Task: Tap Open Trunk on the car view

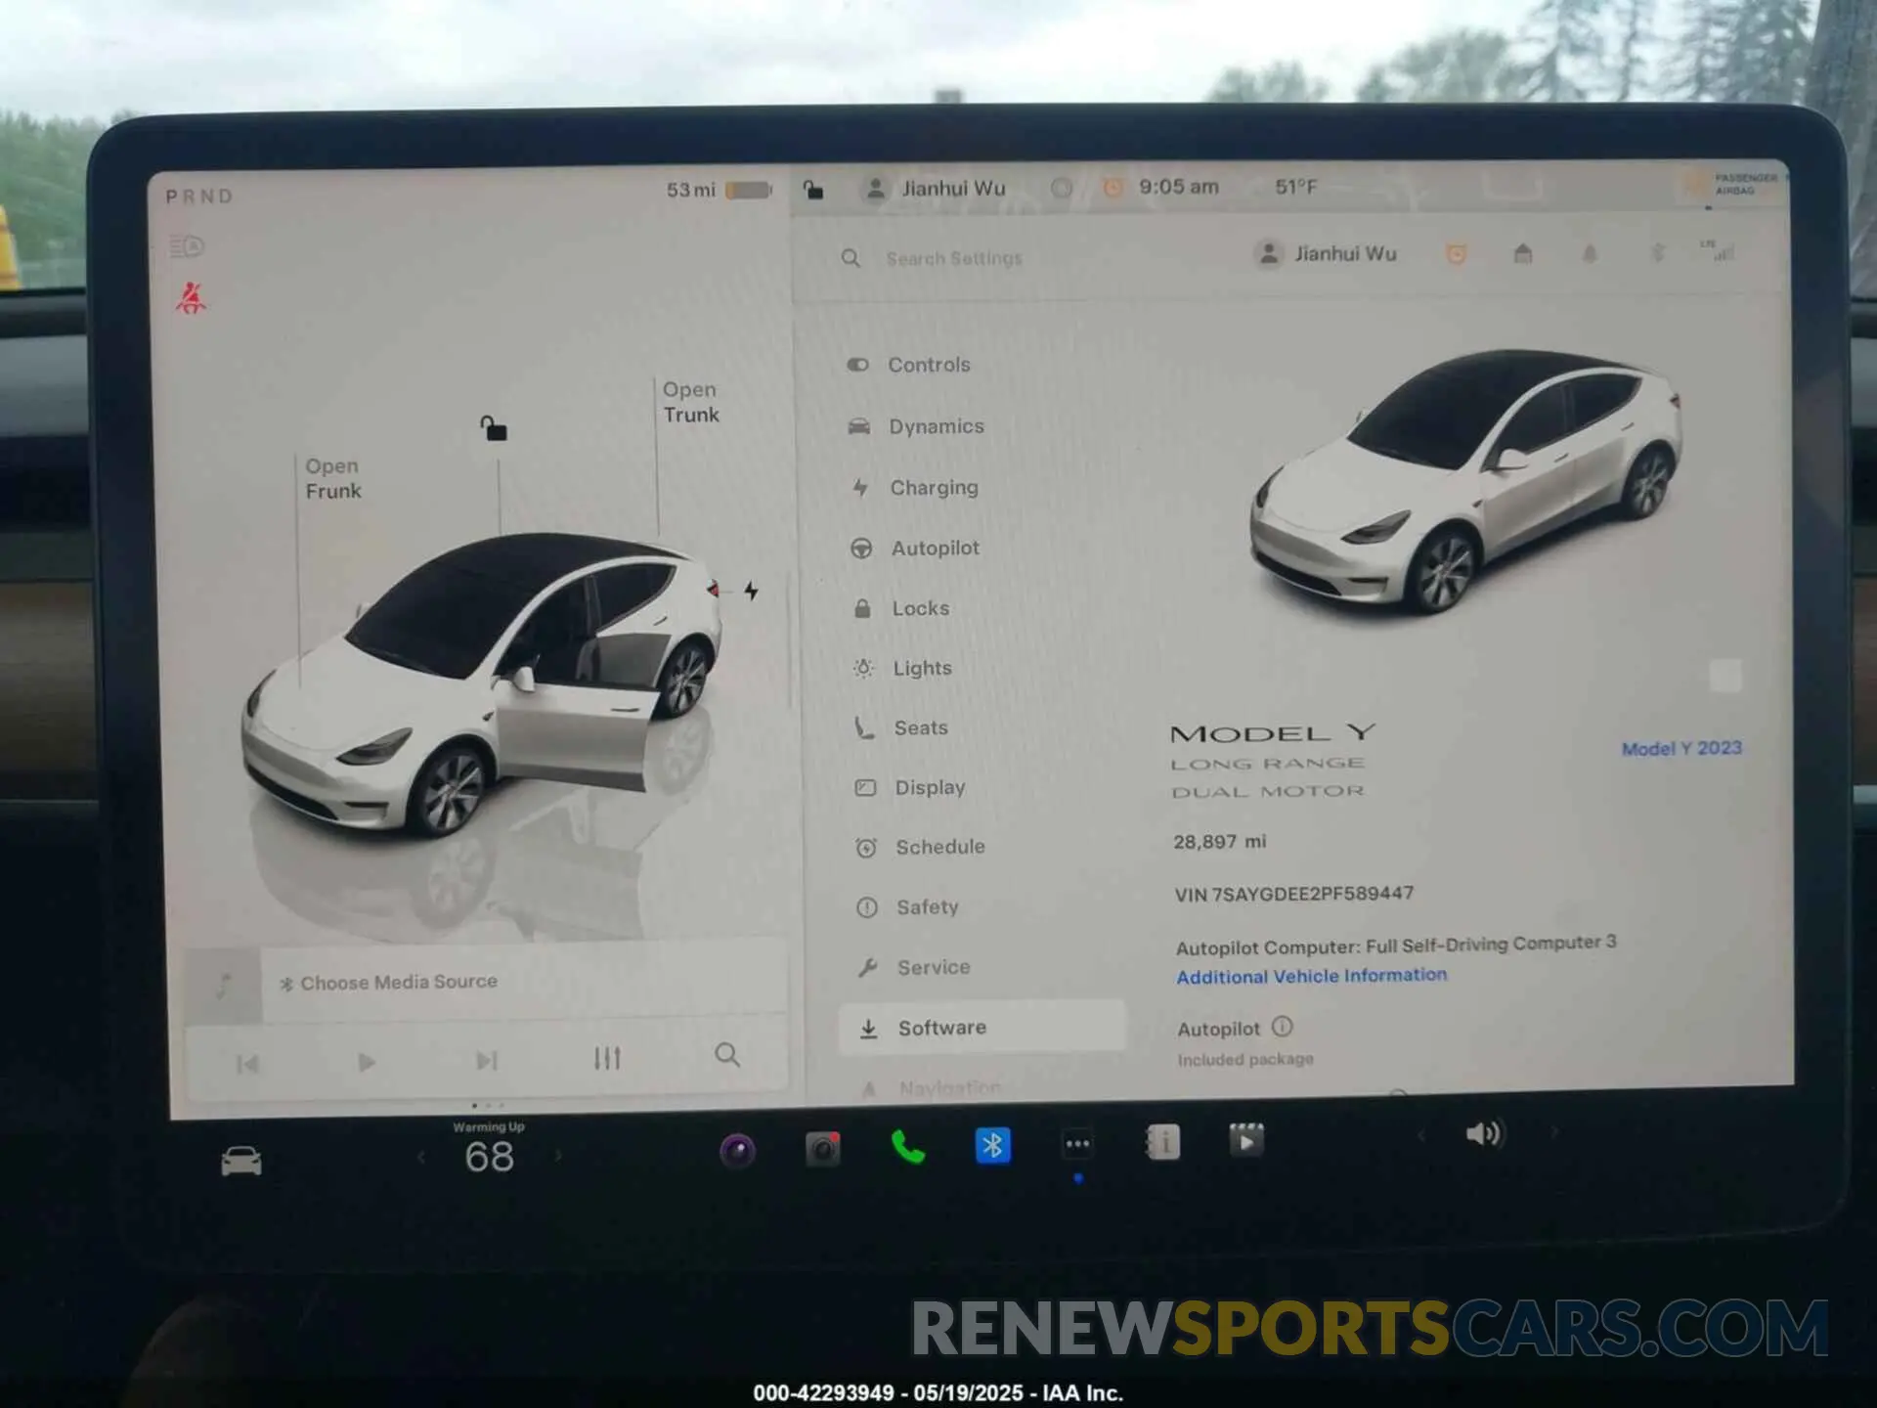Action: (690, 402)
